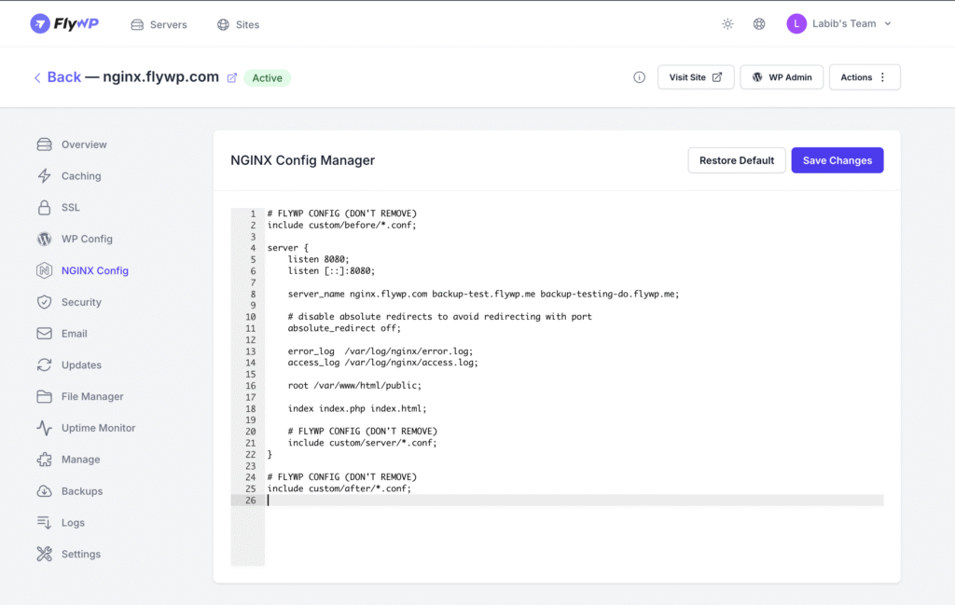This screenshot has height=605, width=955.
Task: Open the Servers page
Action: 159,24
